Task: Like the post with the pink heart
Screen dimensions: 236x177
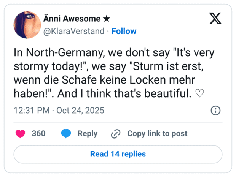Action: [x=20, y=134]
